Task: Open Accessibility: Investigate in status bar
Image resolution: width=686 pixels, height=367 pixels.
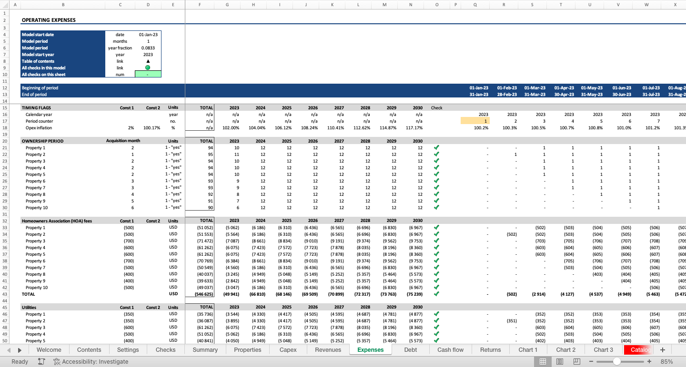Action: [x=91, y=362]
